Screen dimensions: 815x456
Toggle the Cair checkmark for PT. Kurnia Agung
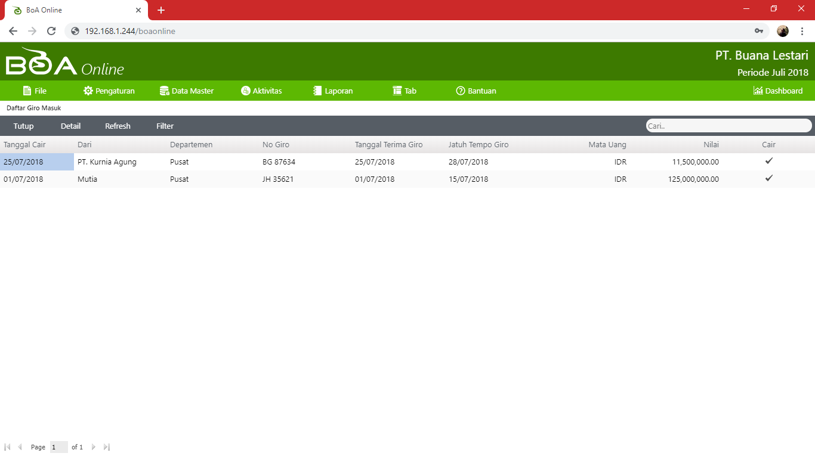click(x=769, y=161)
